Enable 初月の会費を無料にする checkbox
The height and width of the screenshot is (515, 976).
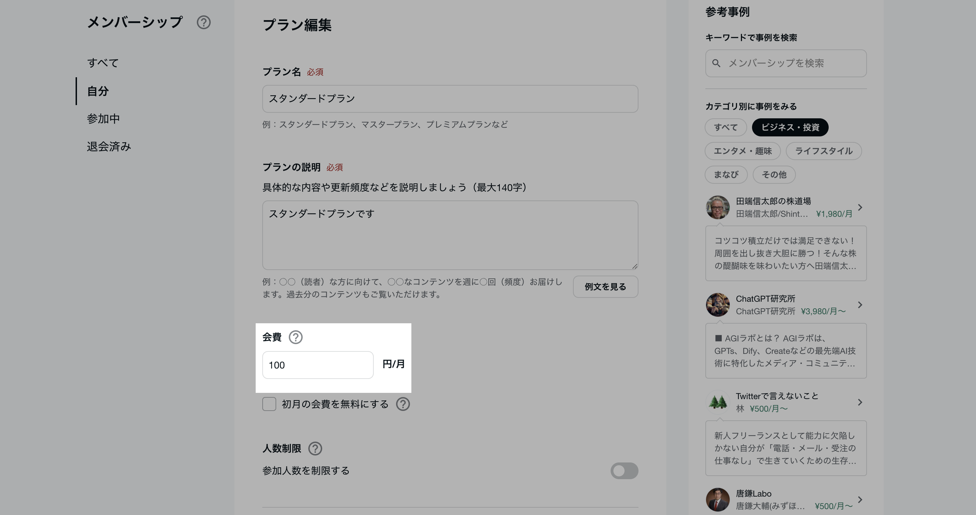tap(269, 404)
